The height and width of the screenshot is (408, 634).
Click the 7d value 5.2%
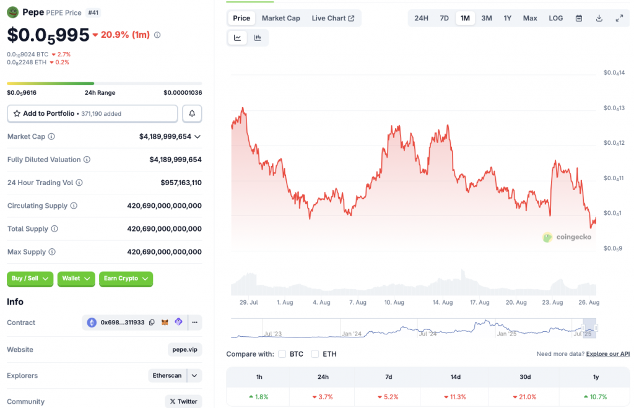(388, 397)
